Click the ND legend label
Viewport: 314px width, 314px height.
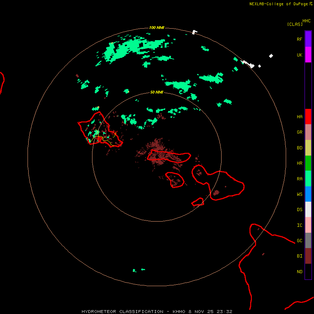click(x=299, y=271)
